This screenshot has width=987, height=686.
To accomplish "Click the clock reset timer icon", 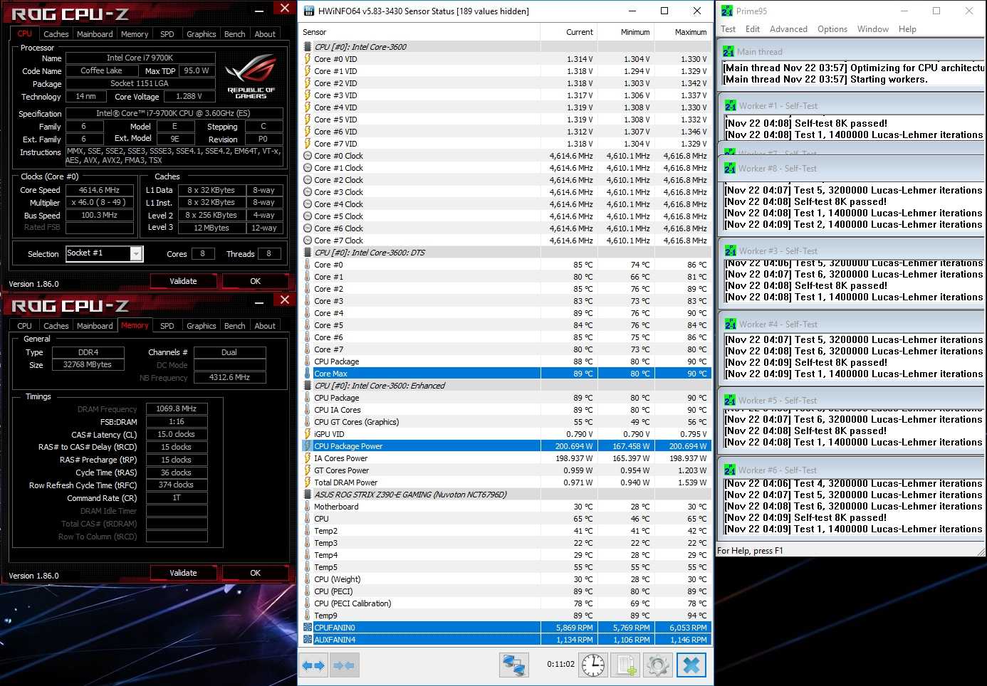I will pos(592,665).
